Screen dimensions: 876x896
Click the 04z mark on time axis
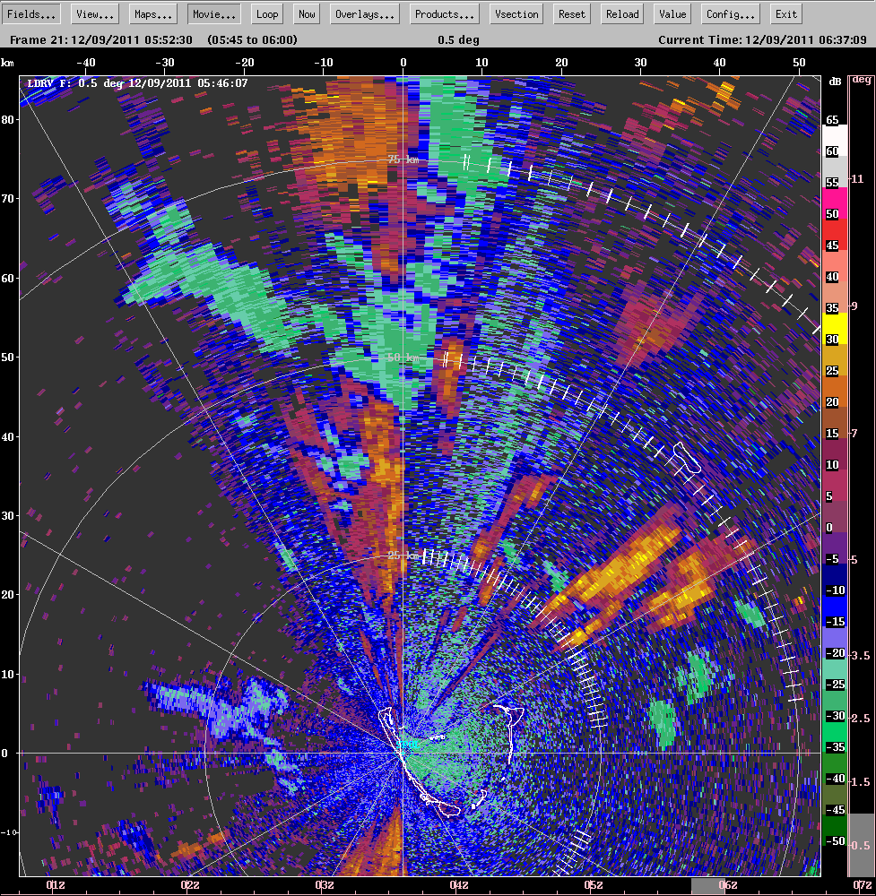tap(459, 885)
